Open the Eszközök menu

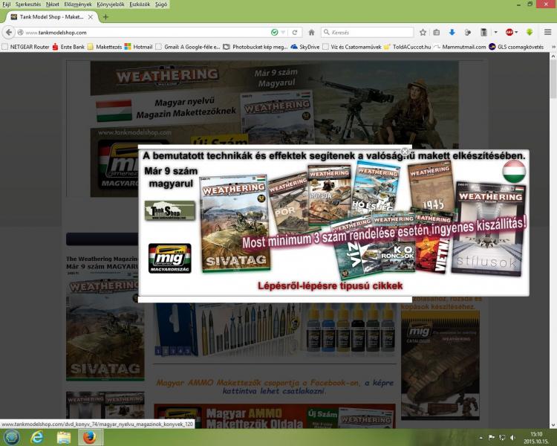tap(140, 4)
